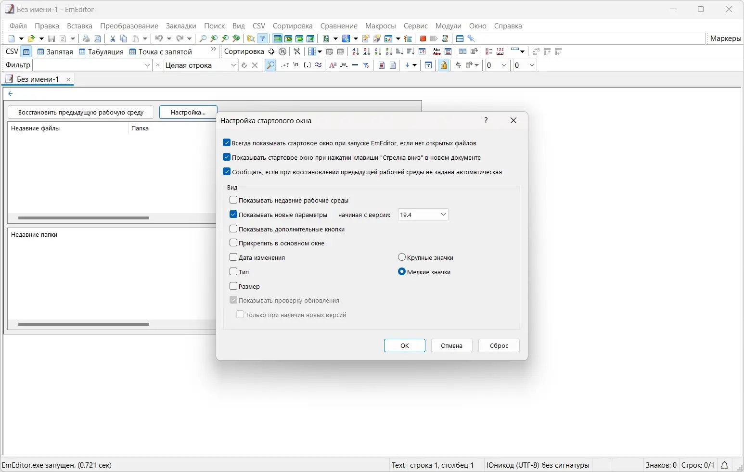Expand the open file dropdown arrow
The height and width of the screenshot is (472, 744).
[41, 38]
